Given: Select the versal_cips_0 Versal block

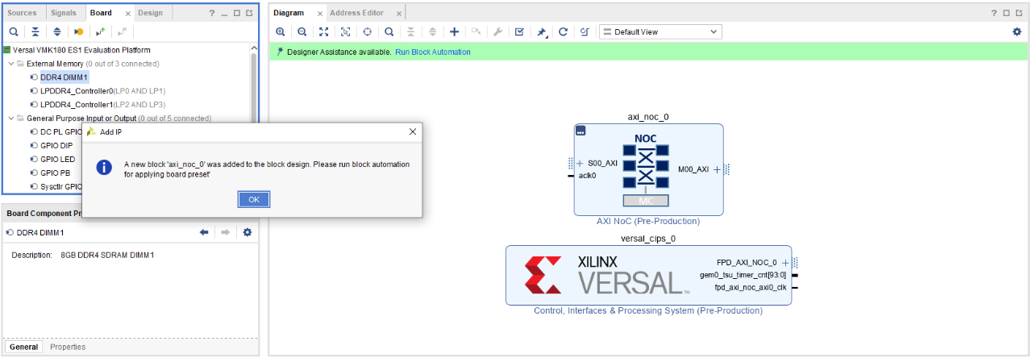Looking at the screenshot, I should [648, 275].
